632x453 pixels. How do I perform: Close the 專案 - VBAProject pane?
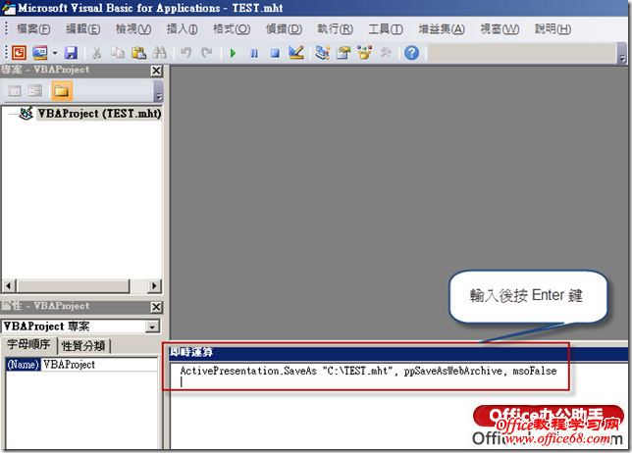point(156,71)
